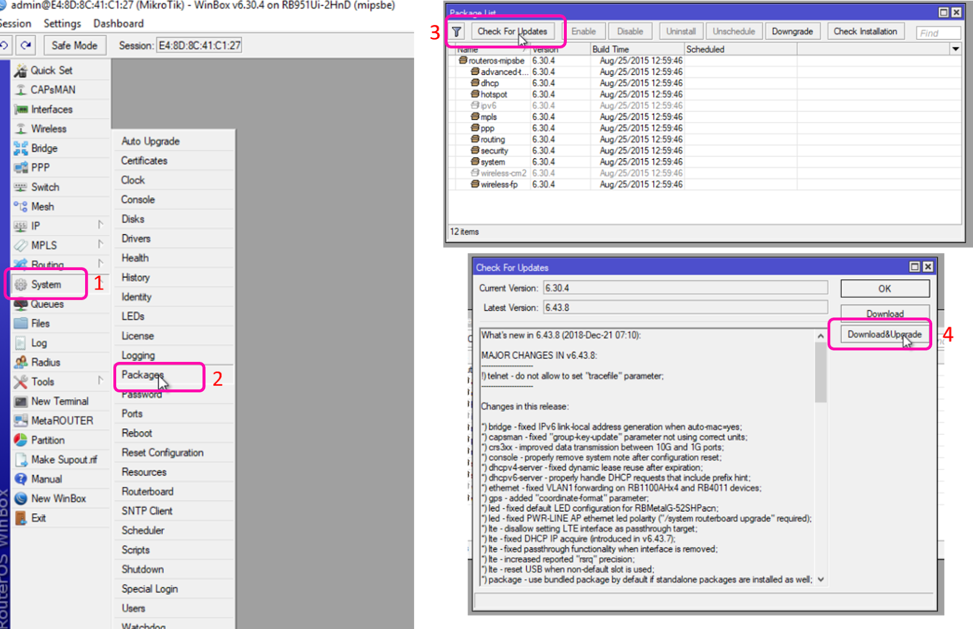973x629 pixels.
Task: Click the CAPsMAN antenna icon
Action: 21,90
